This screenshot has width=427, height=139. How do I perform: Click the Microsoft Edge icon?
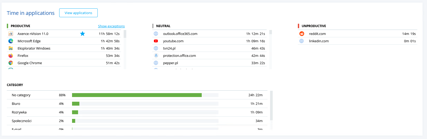11,41
